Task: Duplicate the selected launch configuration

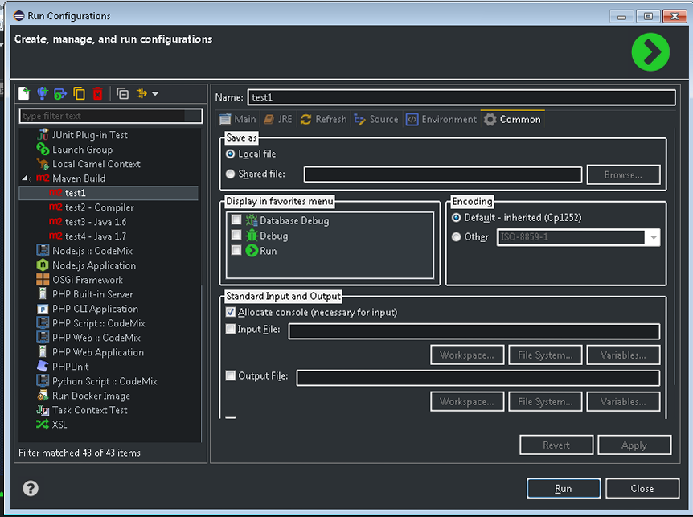Action: click(79, 94)
